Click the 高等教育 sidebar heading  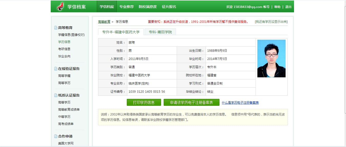[65, 28]
